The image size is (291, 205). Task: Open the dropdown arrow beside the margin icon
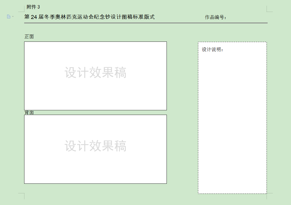pyautogui.click(x=13, y=17)
